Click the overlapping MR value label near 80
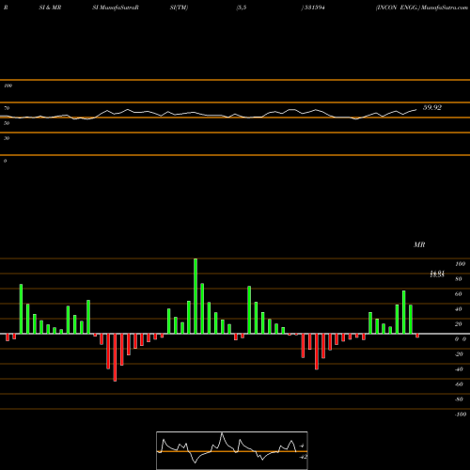Viewport: 470px width, 470px height. [437, 274]
